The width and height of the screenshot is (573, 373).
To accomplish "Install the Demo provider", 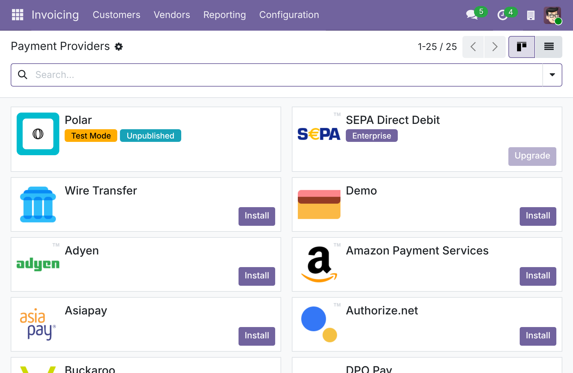I will point(538,216).
